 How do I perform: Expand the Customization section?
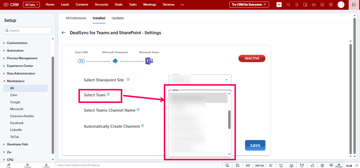(17, 43)
